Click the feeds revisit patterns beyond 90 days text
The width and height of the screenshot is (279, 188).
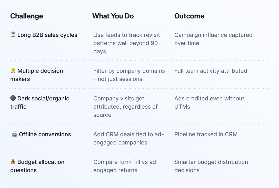[x=126, y=43]
